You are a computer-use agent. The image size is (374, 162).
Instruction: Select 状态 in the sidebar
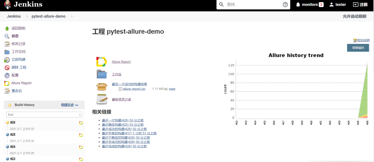(x=15, y=36)
